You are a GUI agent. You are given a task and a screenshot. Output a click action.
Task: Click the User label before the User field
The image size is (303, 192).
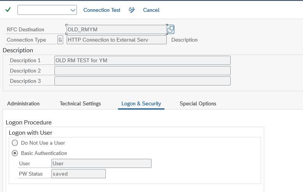(x=24, y=163)
